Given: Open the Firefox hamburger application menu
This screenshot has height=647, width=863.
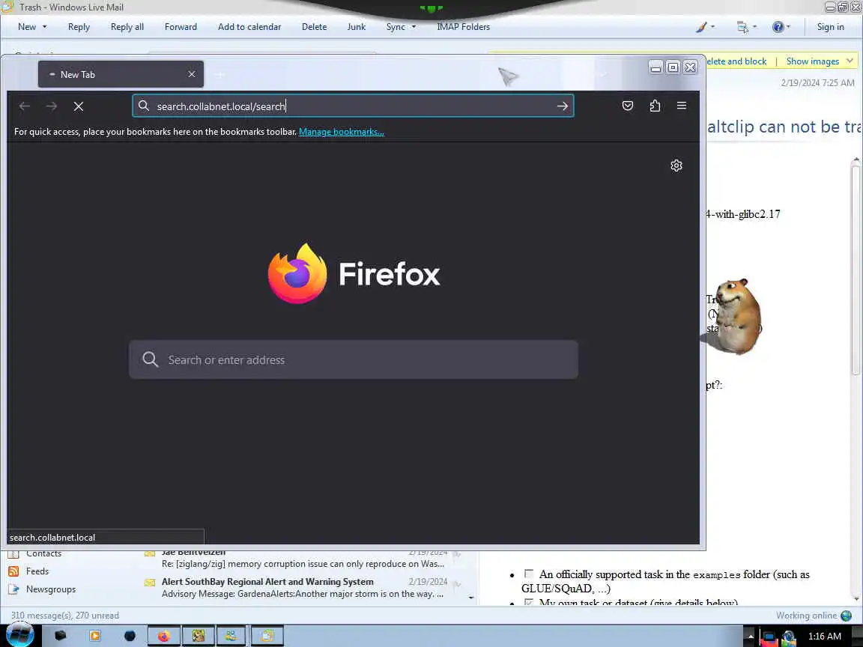Looking at the screenshot, I should tap(682, 106).
